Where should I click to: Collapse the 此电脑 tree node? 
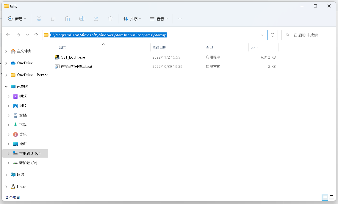tap(6, 87)
